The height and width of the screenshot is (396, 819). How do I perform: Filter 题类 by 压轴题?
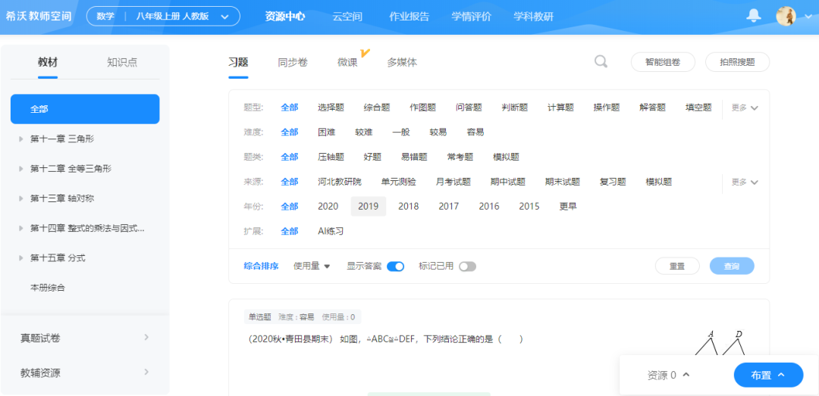point(331,157)
